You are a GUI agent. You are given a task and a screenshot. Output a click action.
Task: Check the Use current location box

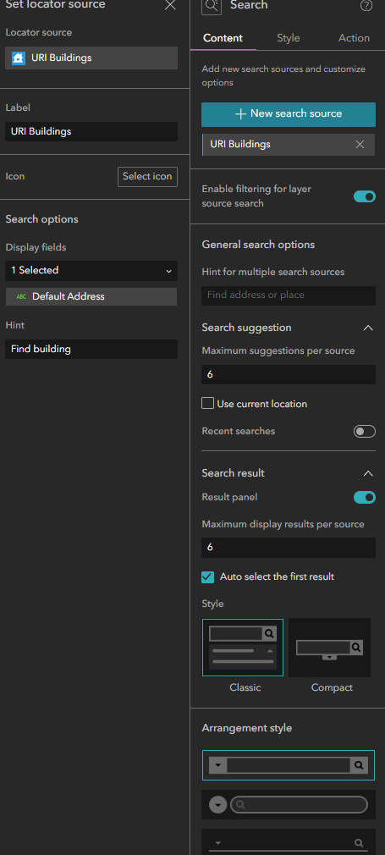point(207,404)
